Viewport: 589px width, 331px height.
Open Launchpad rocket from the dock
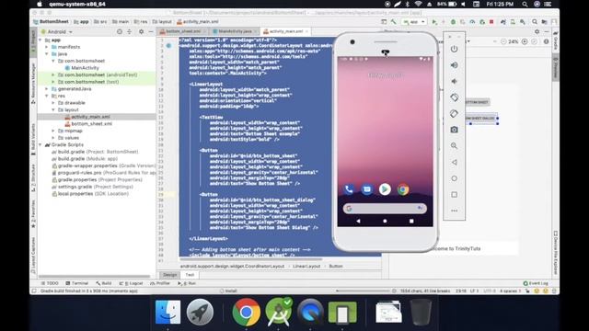(x=200, y=312)
